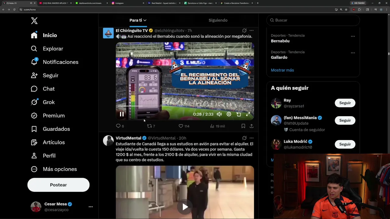Open video settings gear
The height and width of the screenshot is (219, 390).
pyautogui.click(x=229, y=114)
